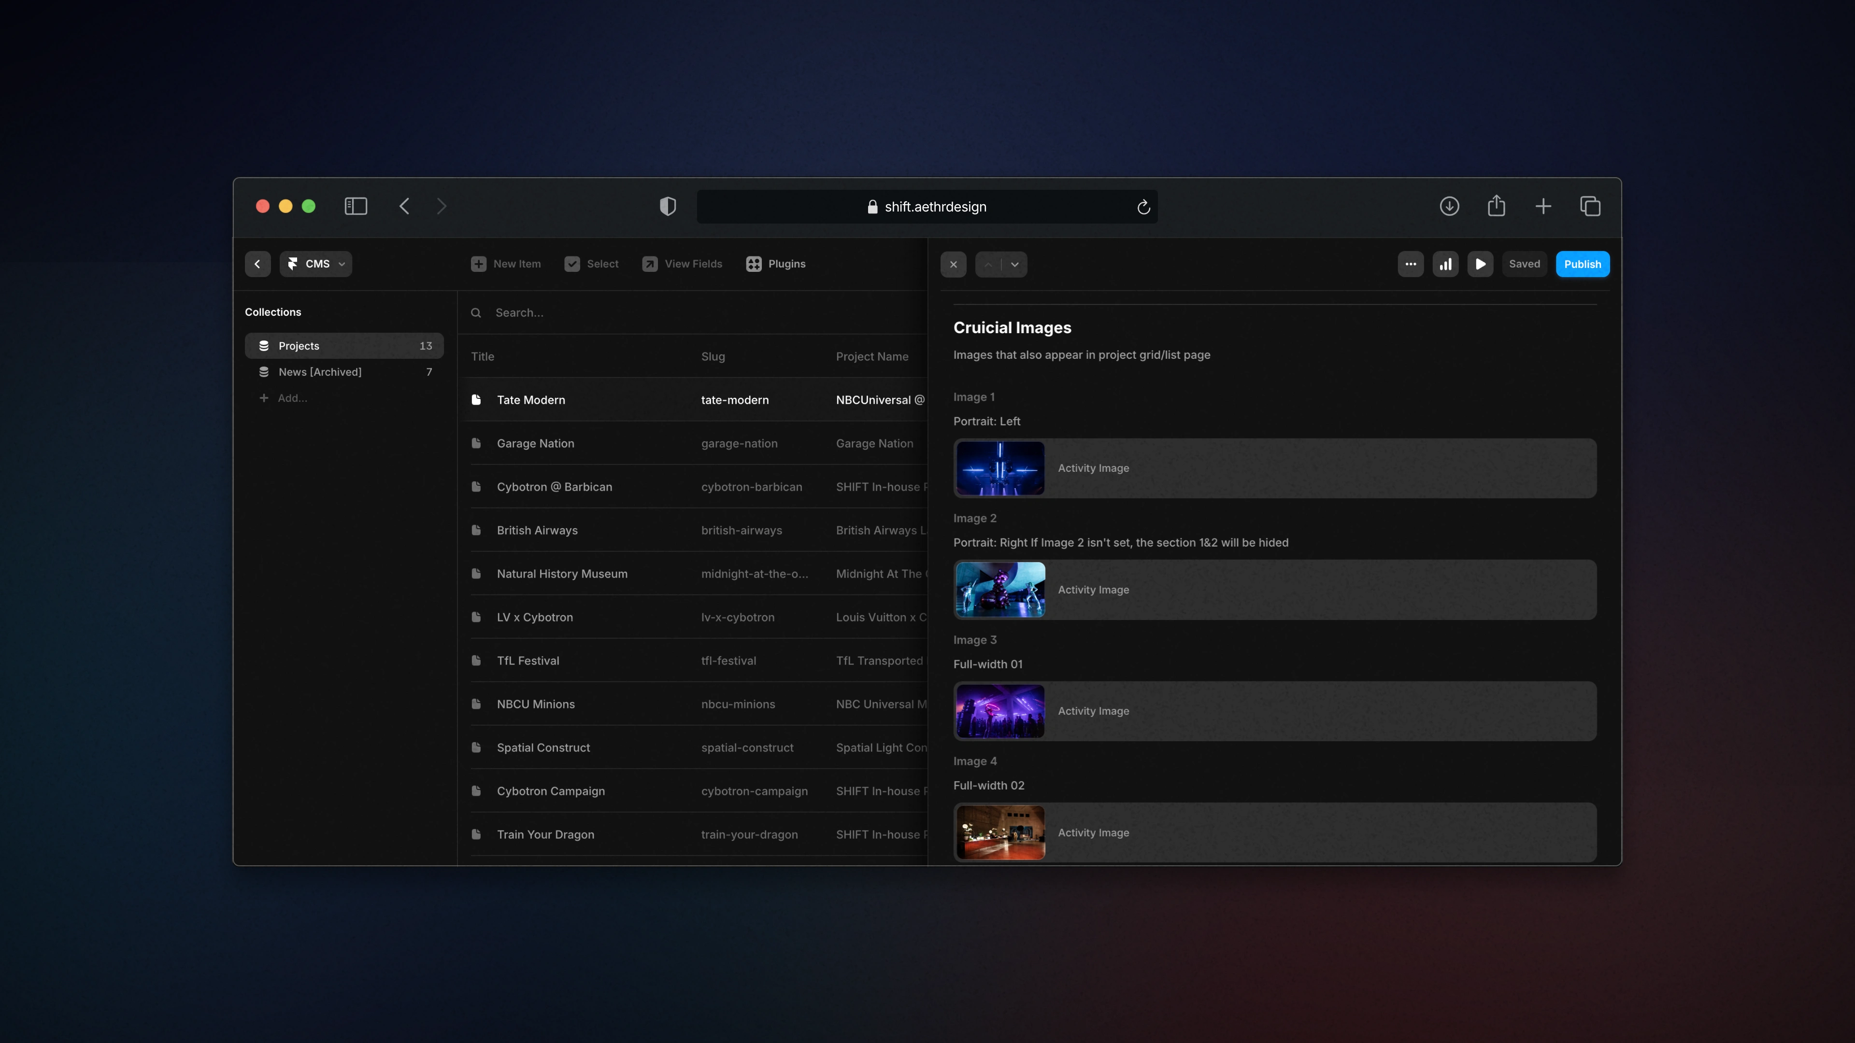The height and width of the screenshot is (1043, 1855).
Task: Open the analytics bar chart icon
Action: pyautogui.click(x=1445, y=264)
